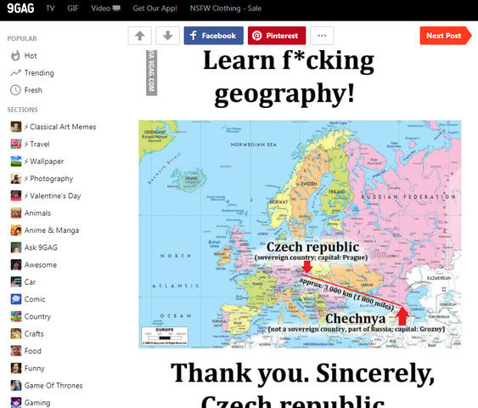The height and width of the screenshot is (408, 478).
Task: Open the Funny section
Action: coord(34,368)
